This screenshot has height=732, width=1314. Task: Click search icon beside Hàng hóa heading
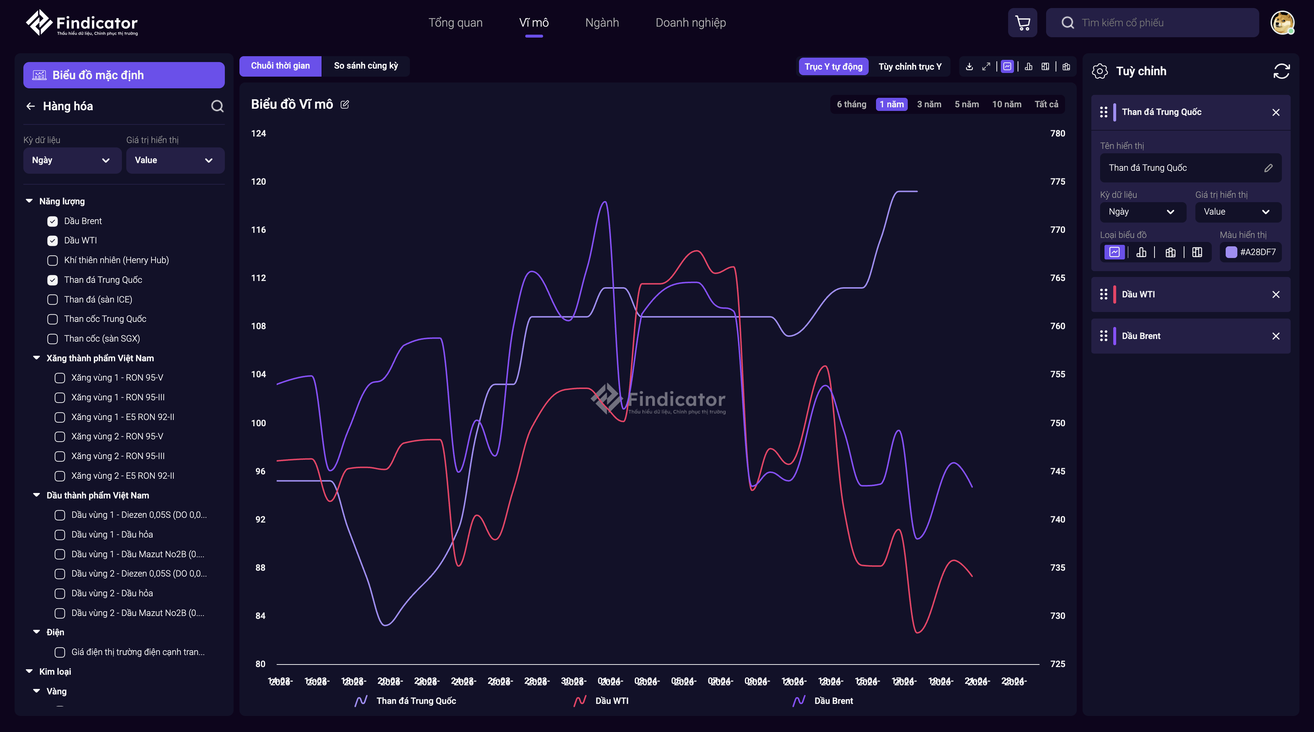click(x=217, y=106)
